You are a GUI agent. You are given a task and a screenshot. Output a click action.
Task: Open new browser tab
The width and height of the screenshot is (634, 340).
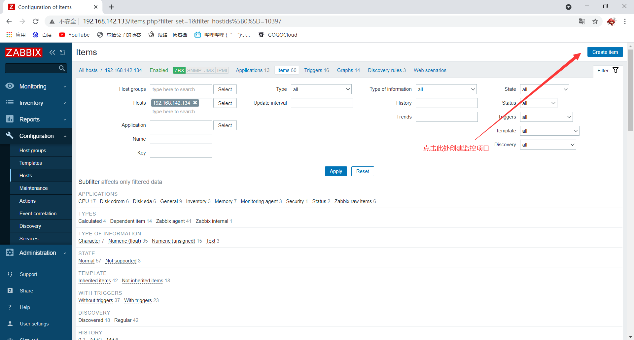coord(111,7)
